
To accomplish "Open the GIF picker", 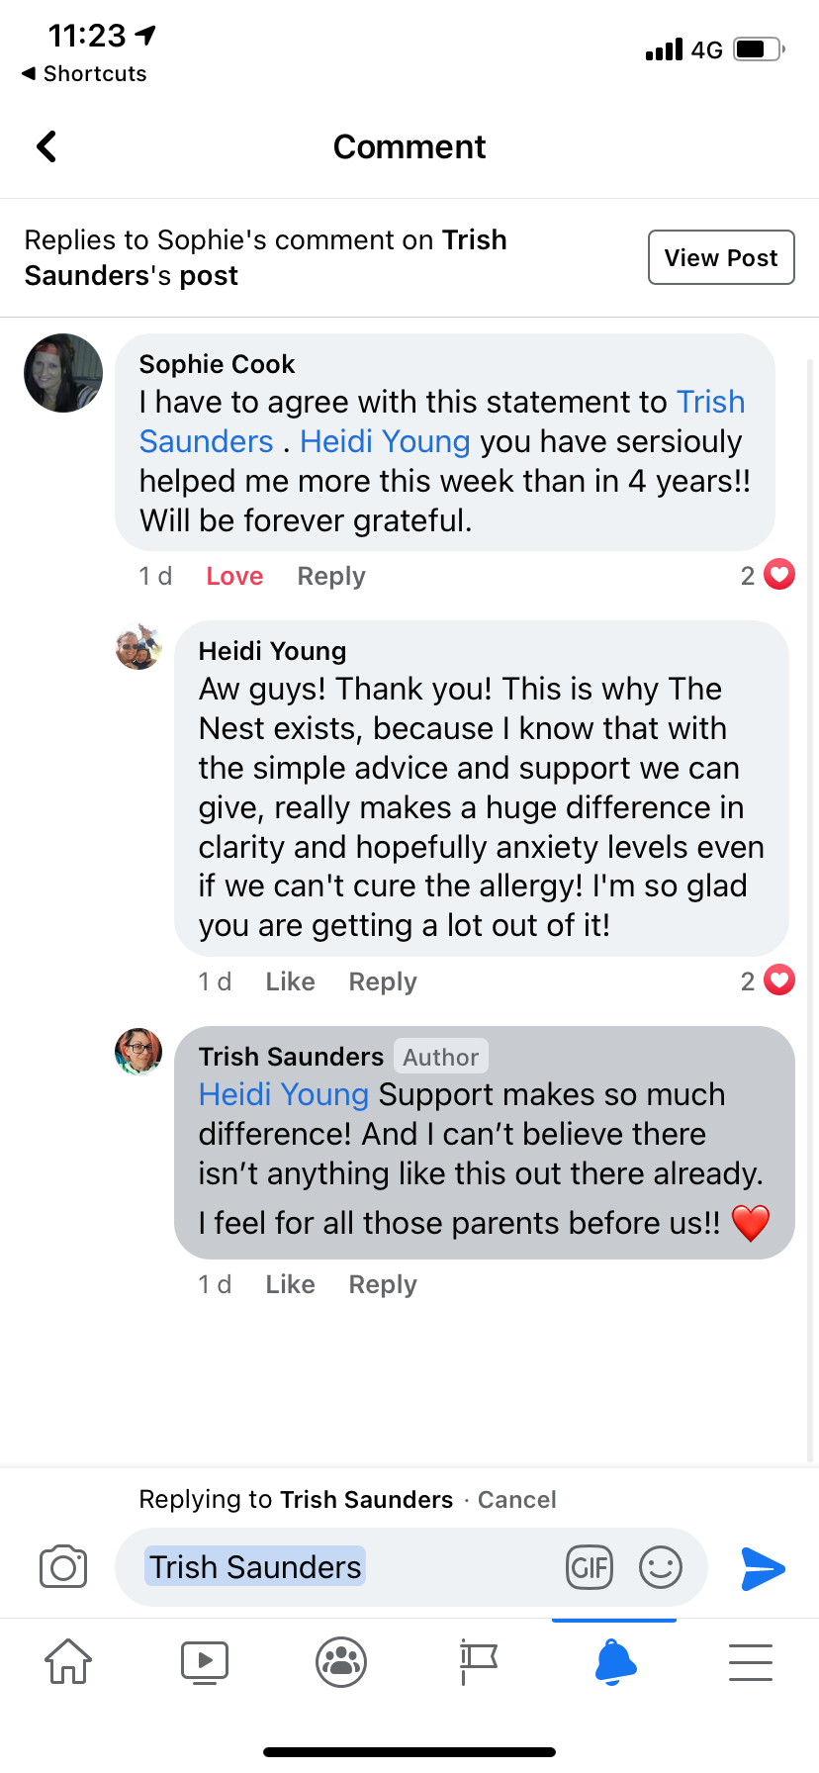I will (590, 1567).
